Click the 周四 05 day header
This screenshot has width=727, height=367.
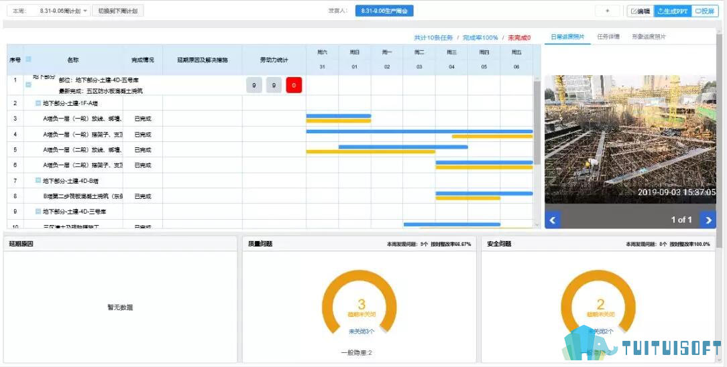tap(484, 60)
